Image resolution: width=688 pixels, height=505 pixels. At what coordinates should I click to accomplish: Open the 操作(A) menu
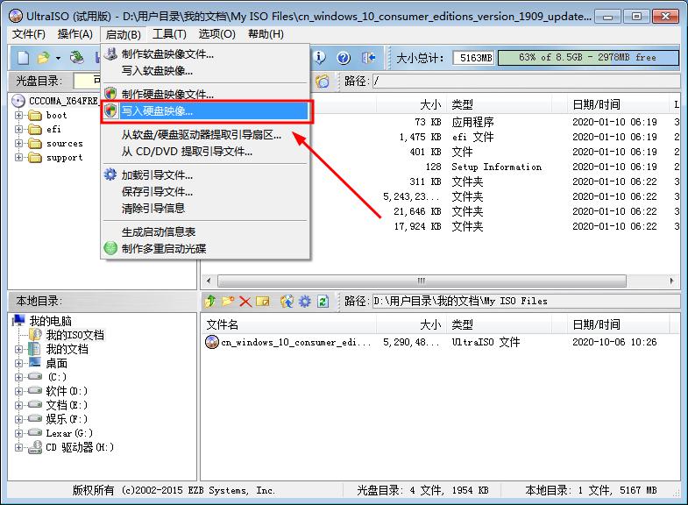(75, 34)
